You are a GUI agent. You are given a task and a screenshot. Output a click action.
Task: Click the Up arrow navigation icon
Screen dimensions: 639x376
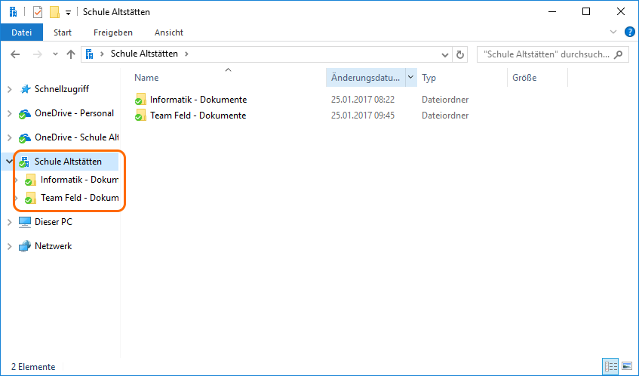point(71,54)
